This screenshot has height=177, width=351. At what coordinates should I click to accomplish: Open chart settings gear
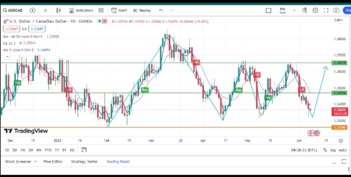coord(315,10)
